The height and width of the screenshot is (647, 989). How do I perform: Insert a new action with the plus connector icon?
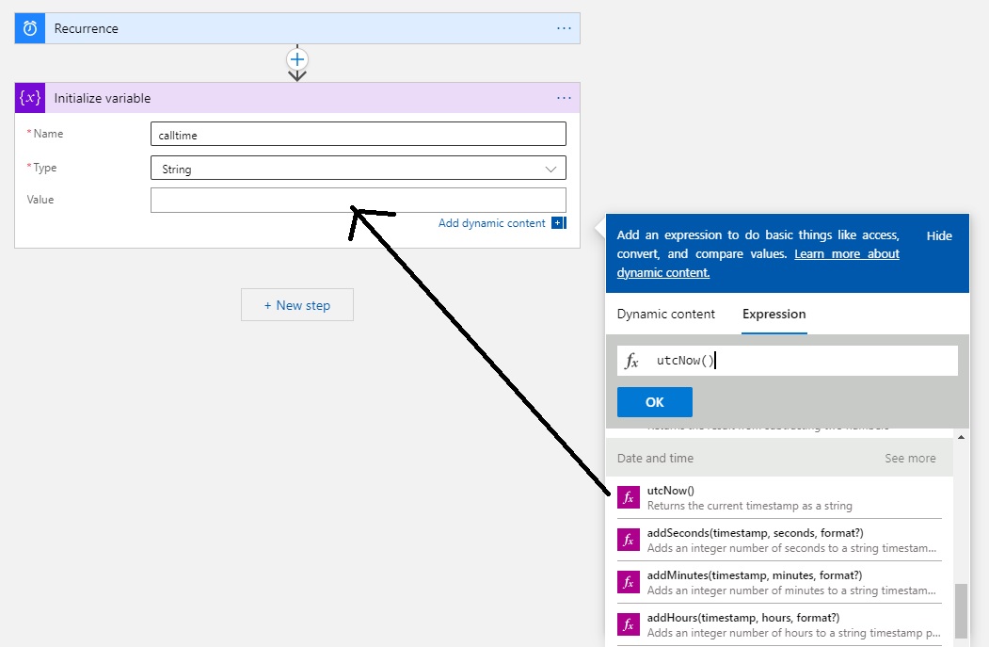point(297,60)
